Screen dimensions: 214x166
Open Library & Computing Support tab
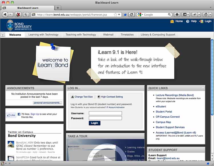tap(158, 35)
